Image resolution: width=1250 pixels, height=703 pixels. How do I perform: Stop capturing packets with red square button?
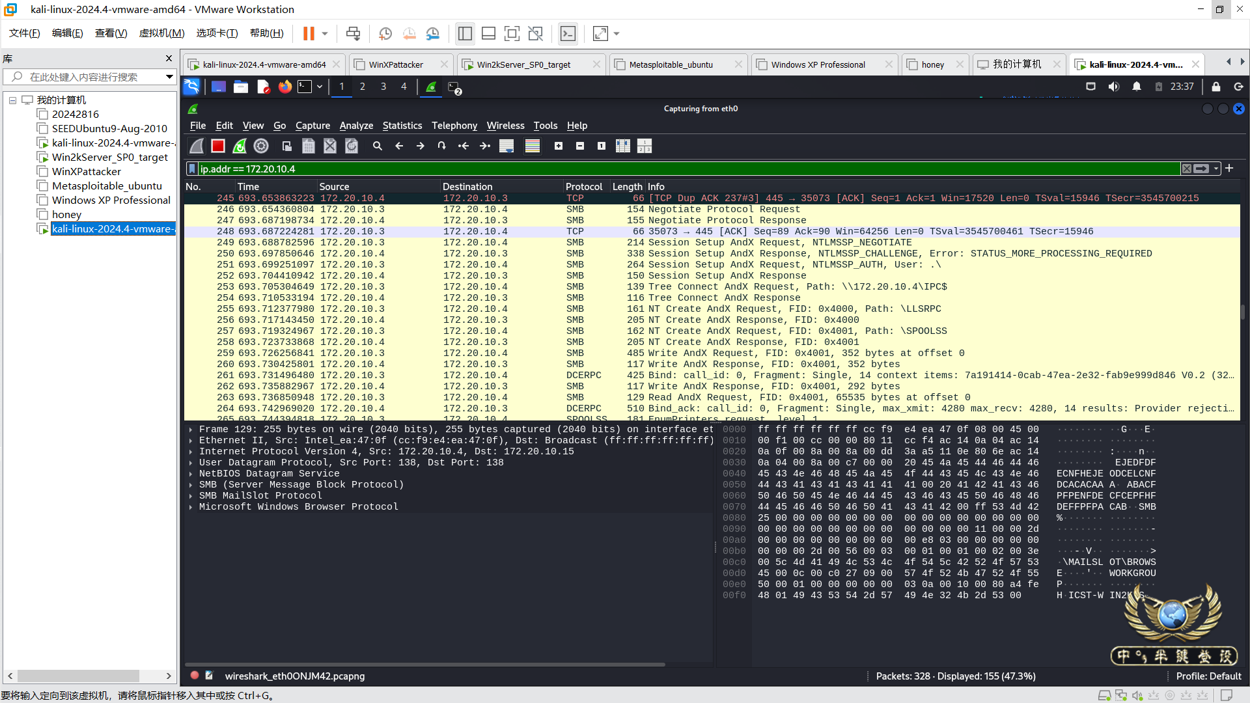[218, 146]
